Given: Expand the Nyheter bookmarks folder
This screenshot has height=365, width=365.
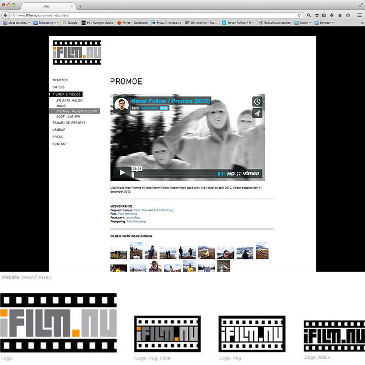Looking at the screenshot, I should coord(324,23).
